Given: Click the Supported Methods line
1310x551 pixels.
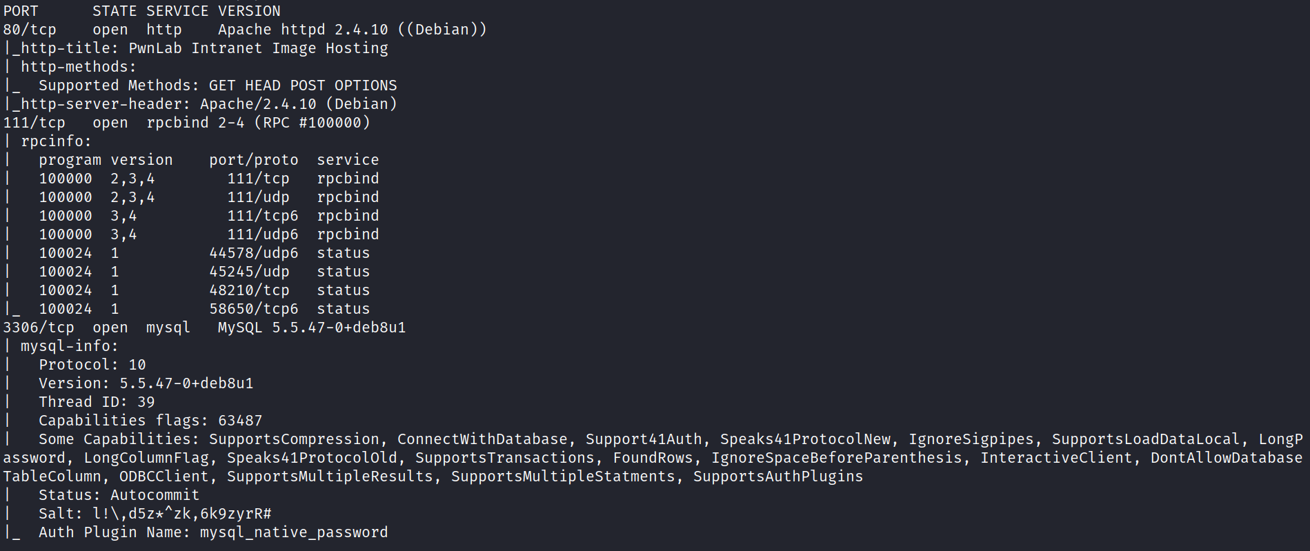Looking at the screenshot, I should (217, 86).
